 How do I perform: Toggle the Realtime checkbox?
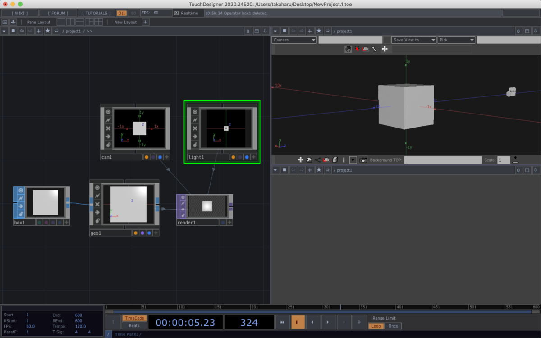(176, 13)
